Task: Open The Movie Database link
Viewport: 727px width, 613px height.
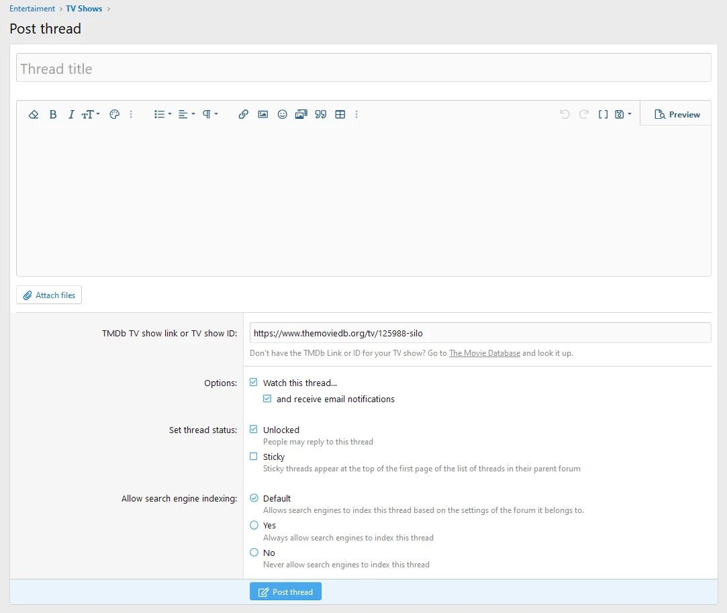Action: pos(484,353)
